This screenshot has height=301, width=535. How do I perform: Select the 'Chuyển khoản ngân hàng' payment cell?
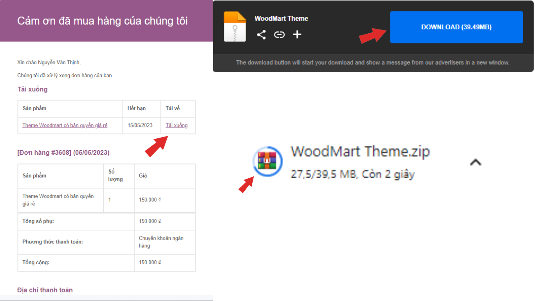(161, 242)
